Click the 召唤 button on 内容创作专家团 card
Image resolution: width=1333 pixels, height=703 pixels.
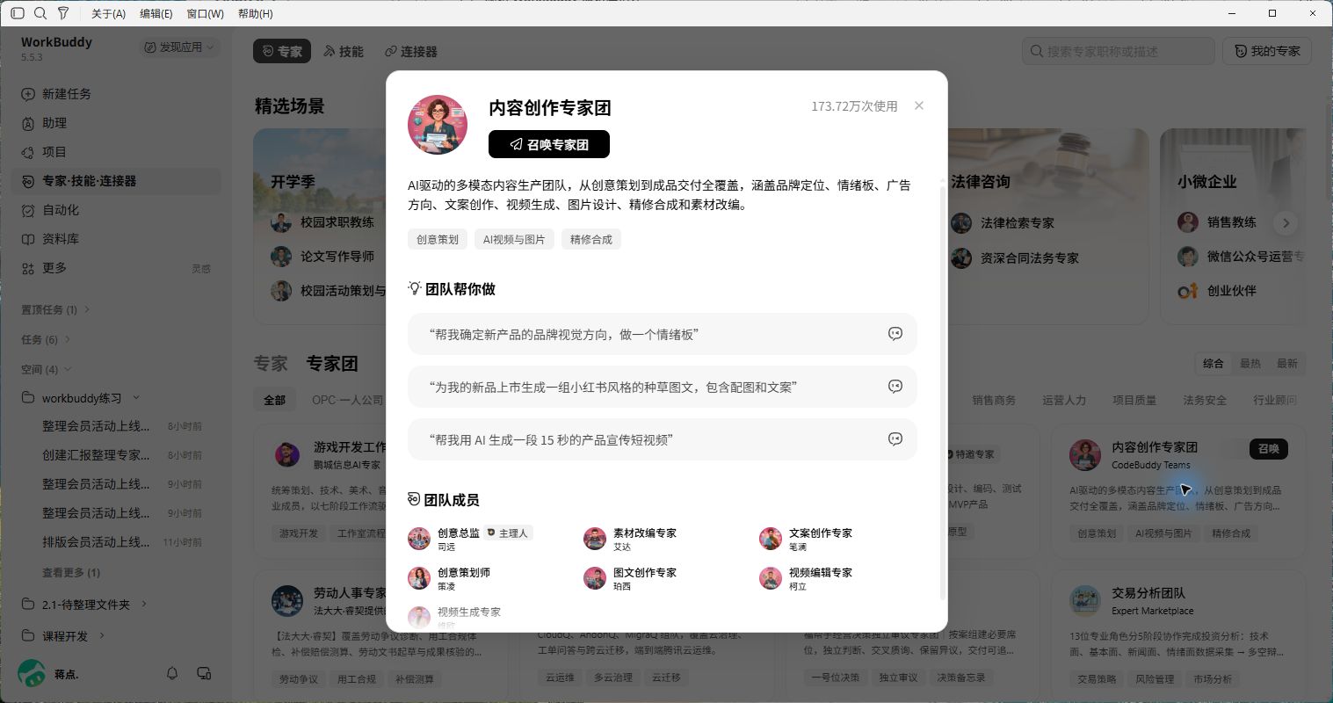click(x=1269, y=449)
